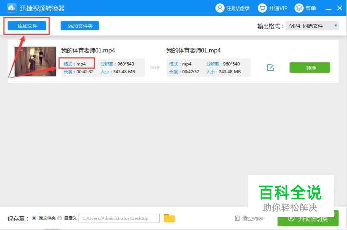The height and width of the screenshot is (230, 347).
Task: Click the save path input field
Action: pos(119,218)
